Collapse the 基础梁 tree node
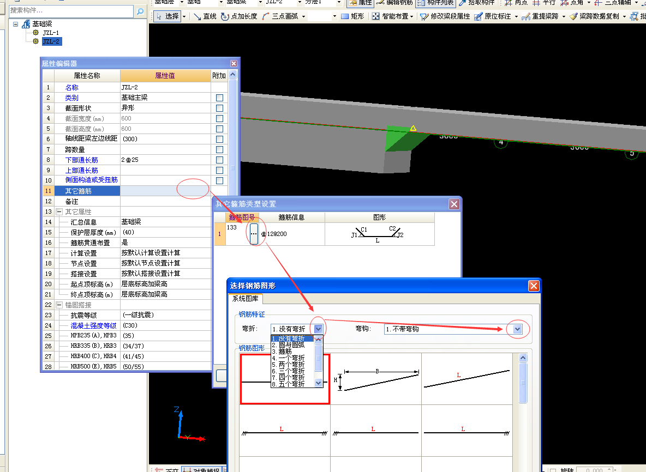This screenshot has height=472, width=646. [x=16, y=24]
